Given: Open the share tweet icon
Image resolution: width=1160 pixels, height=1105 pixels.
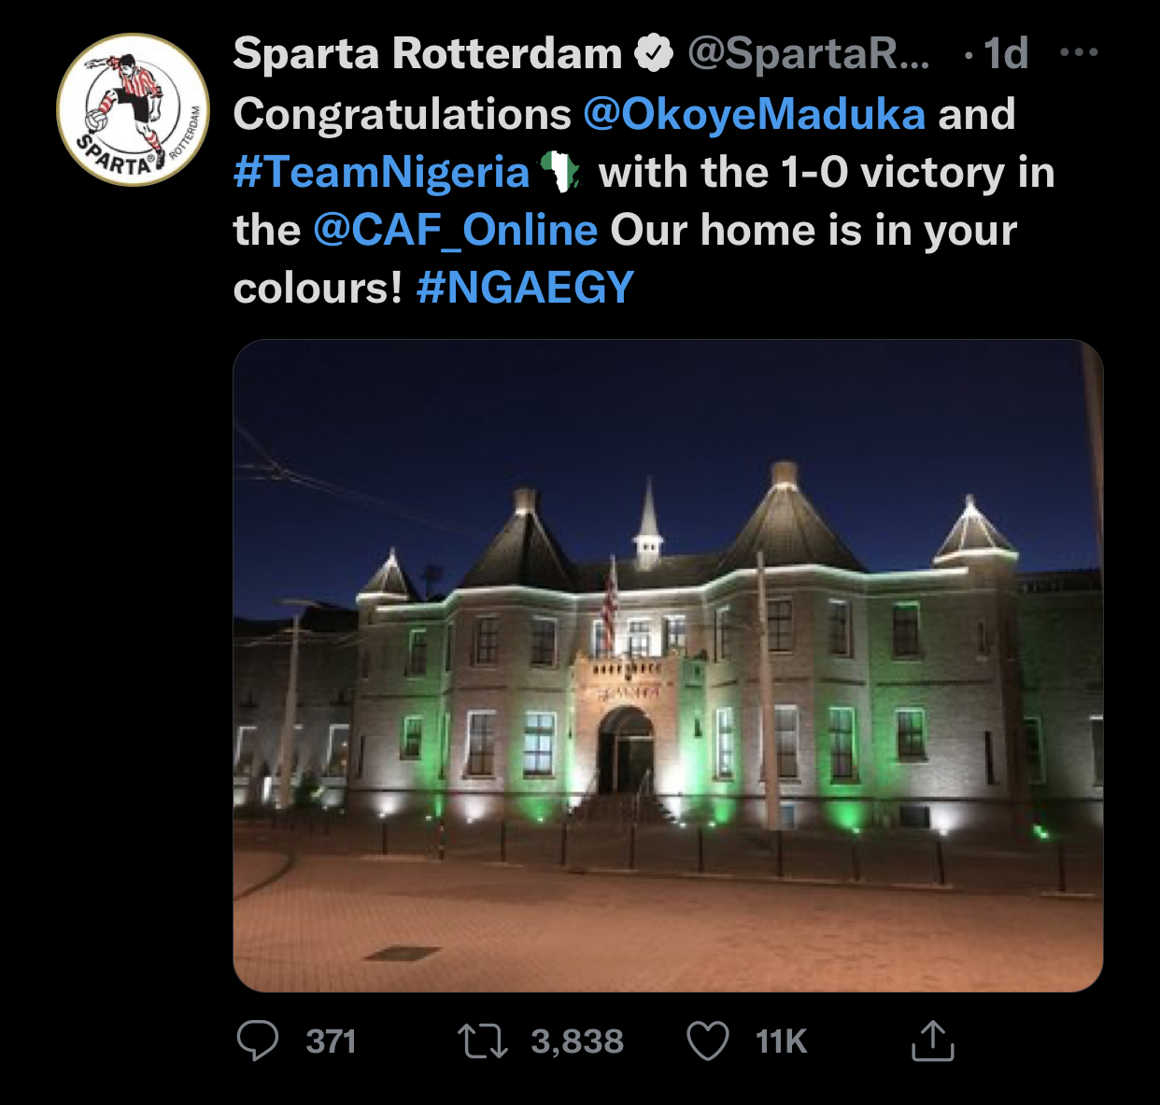Looking at the screenshot, I should tap(932, 1041).
